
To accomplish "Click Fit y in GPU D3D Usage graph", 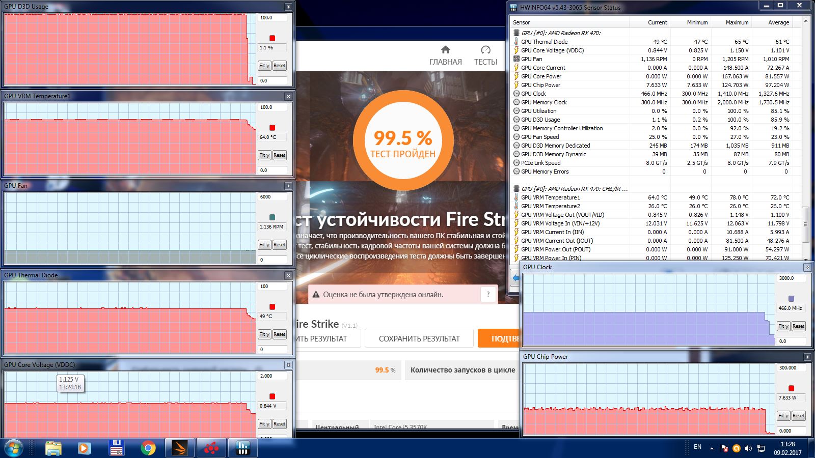I will point(264,66).
